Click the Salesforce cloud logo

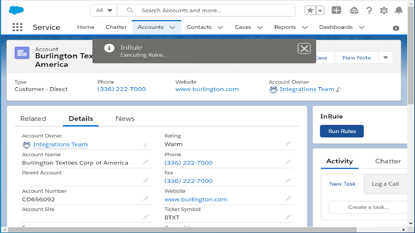click(16, 10)
